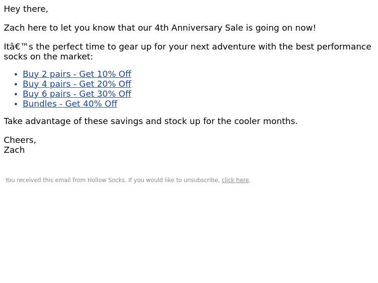The image size is (378, 283).
Task: Click the bullet beside Buy 4 pairs
Action: point(16,84)
